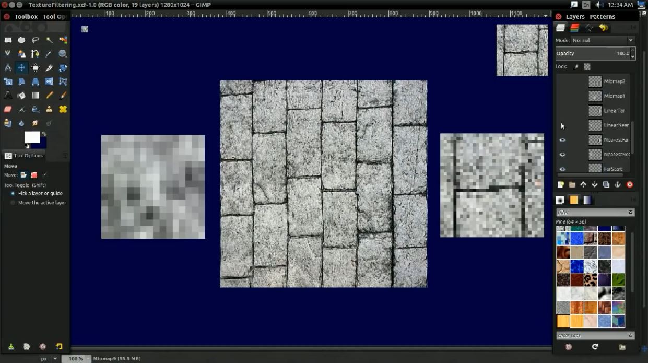The image size is (648, 363).
Task: Select the Mipmap1 layer
Action: (x=614, y=96)
